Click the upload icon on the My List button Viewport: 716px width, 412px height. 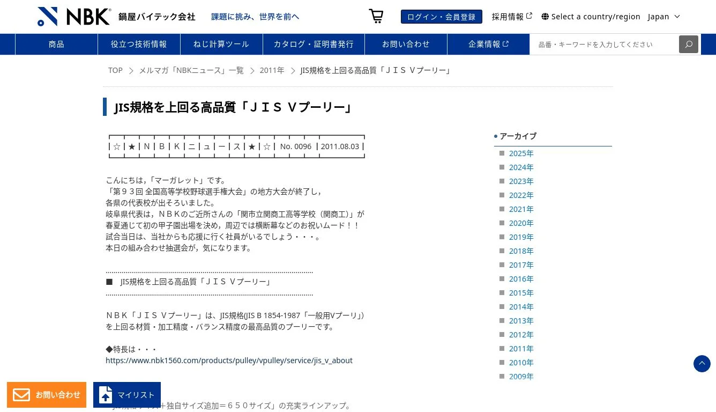click(x=106, y=395)
